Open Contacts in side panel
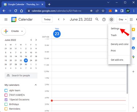137x112 pixels. (133, 48)
